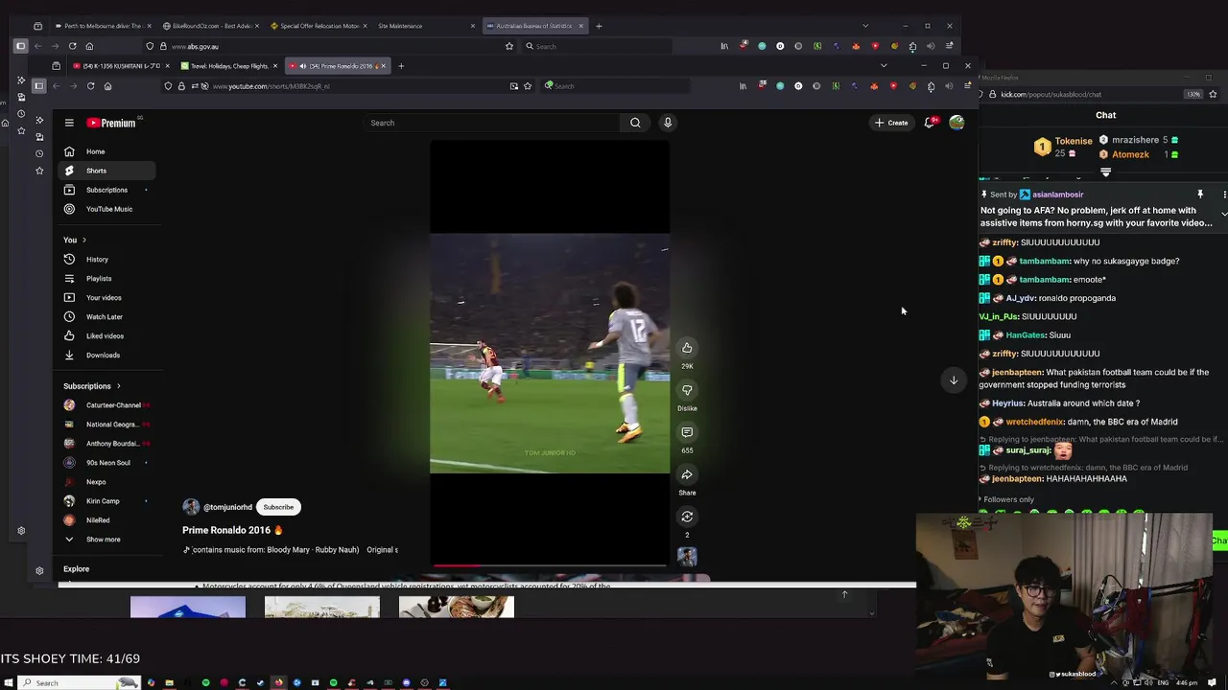Open Watch Later list

tap(106, 317)
